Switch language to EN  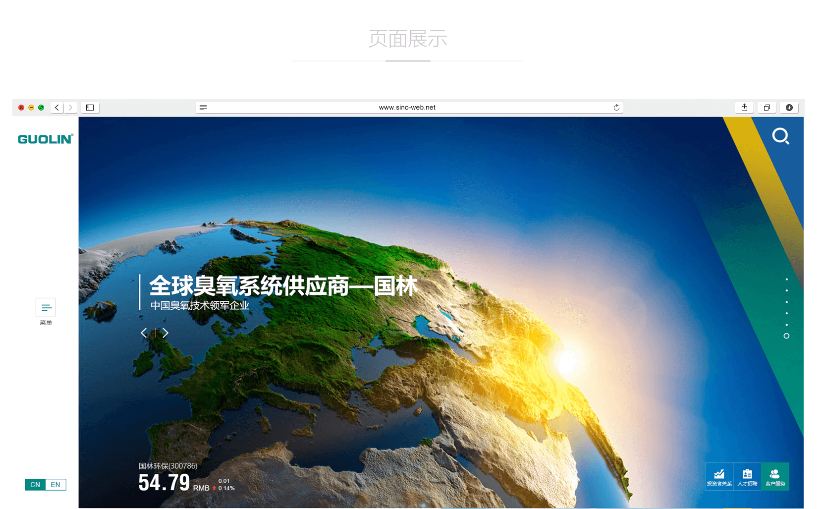click(x=55, y=485)
